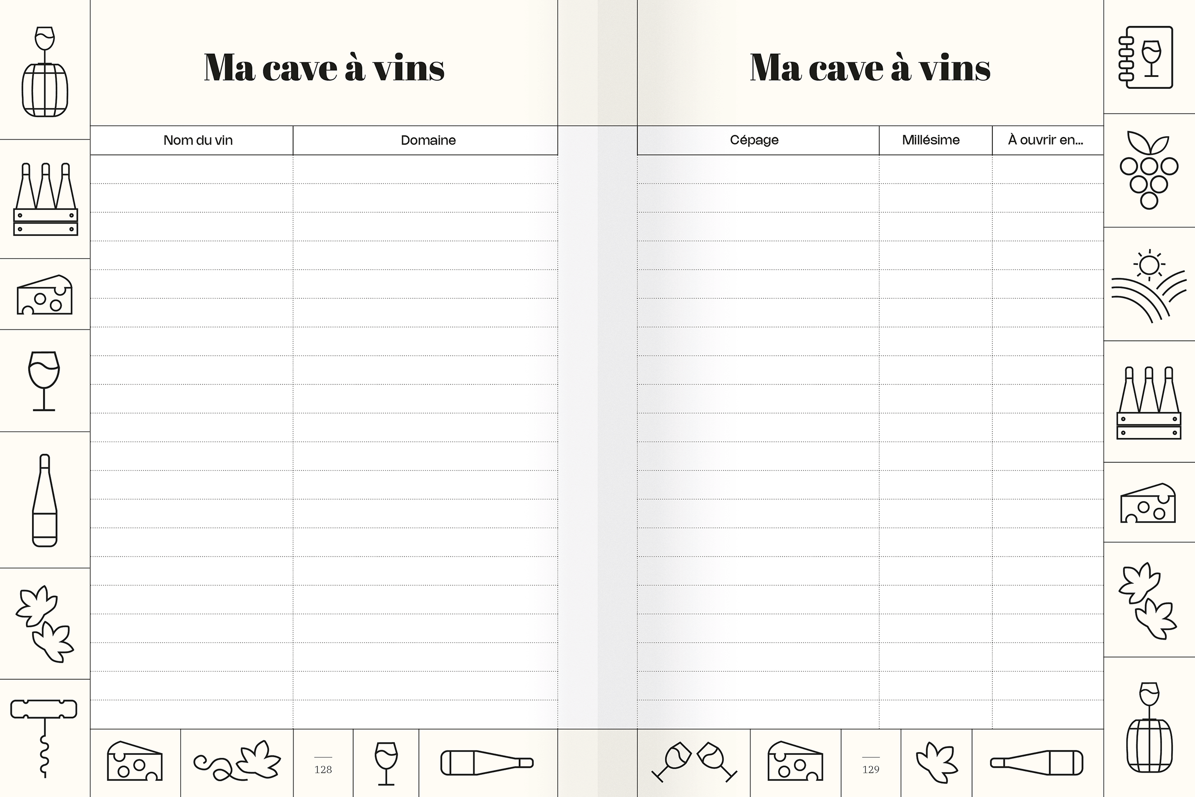Click the corkscrew icon
The height and width of the screenshot is (797, 1195).
(x=43, y=739)
